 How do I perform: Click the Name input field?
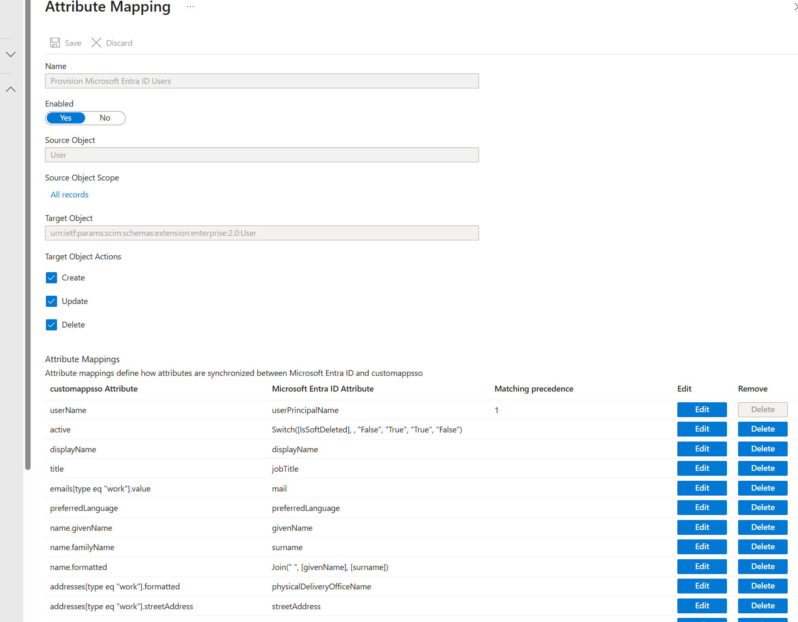point(262,81)
